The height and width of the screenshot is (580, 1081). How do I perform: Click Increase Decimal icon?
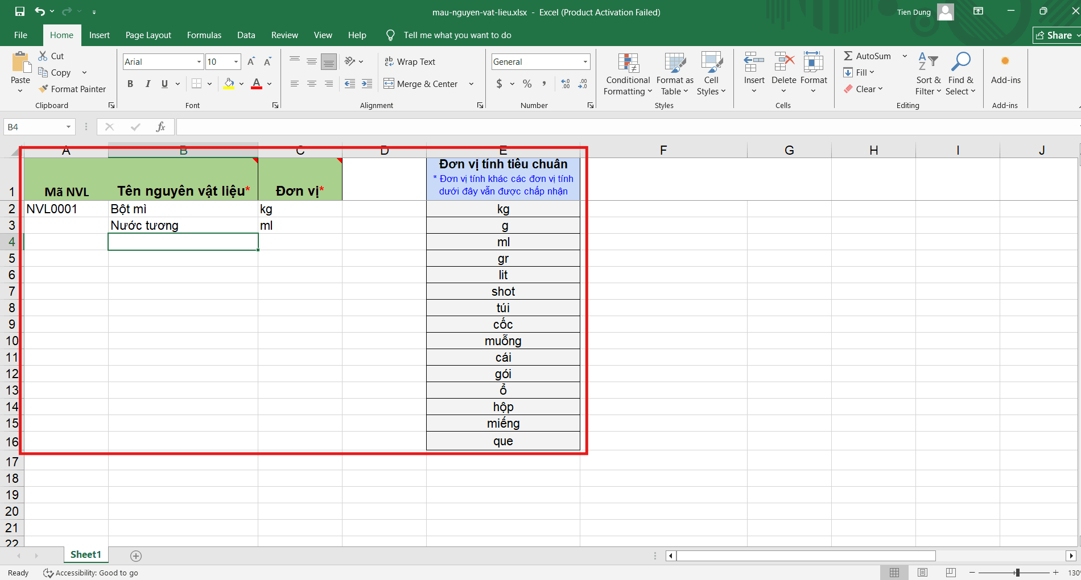click(566, 84)
